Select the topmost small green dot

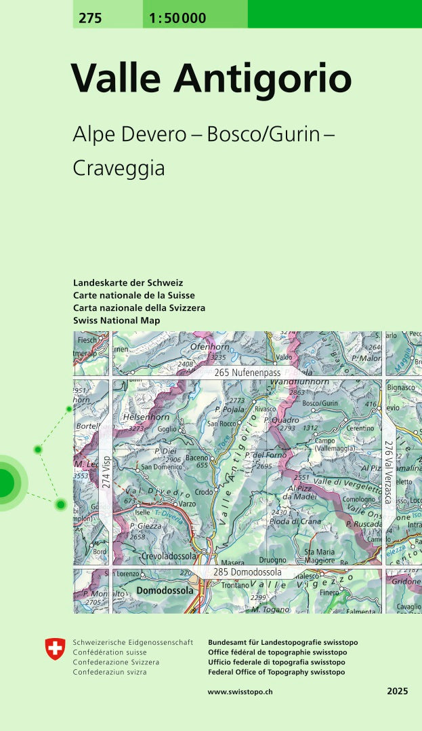[68, 409]
